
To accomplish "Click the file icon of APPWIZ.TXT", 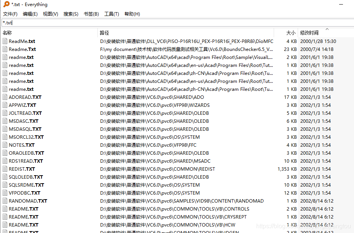I will pos(5,105).
